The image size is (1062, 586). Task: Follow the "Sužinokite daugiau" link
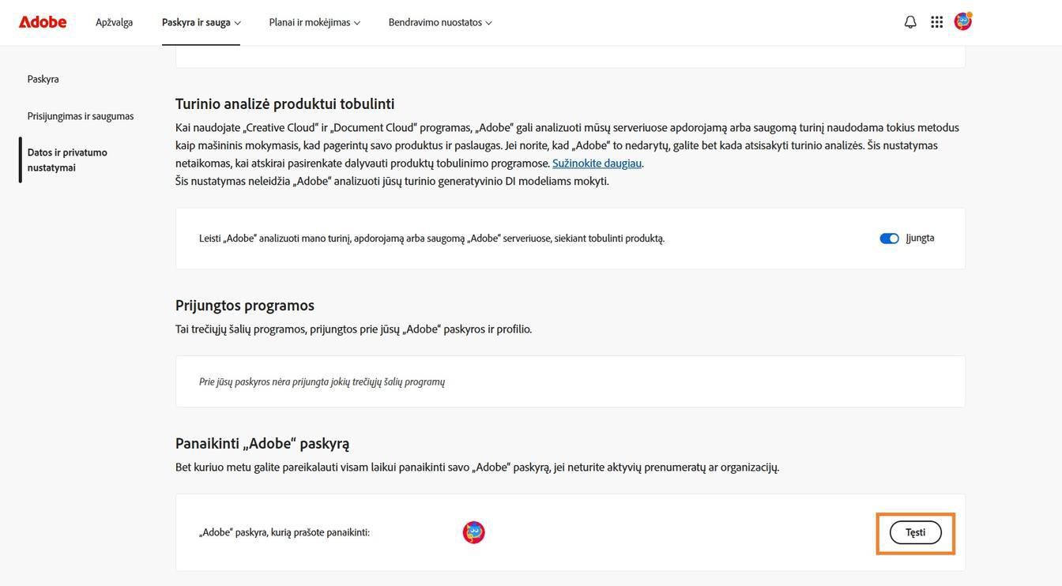pos(597,163)
